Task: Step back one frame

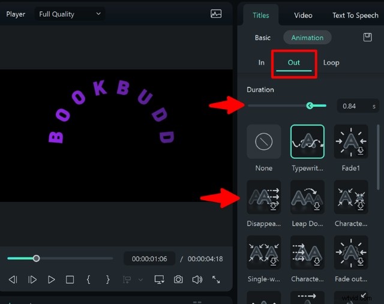Action: coord(13,279)
